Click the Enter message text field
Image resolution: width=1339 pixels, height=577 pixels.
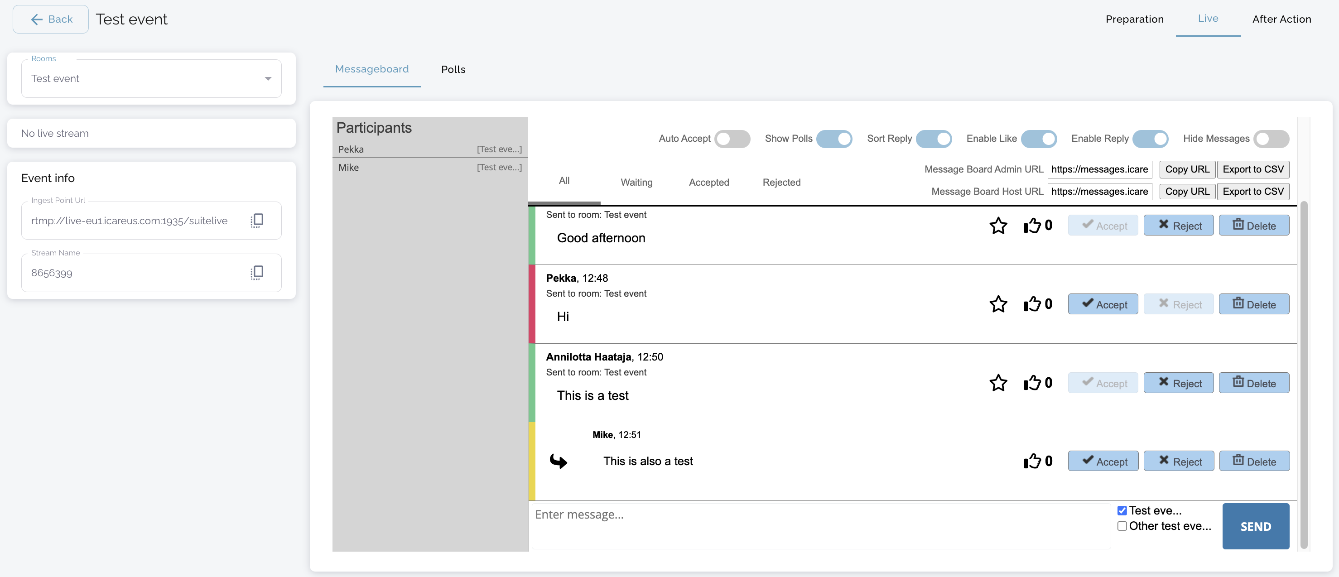pyautogui.click(x=820, y=525)
